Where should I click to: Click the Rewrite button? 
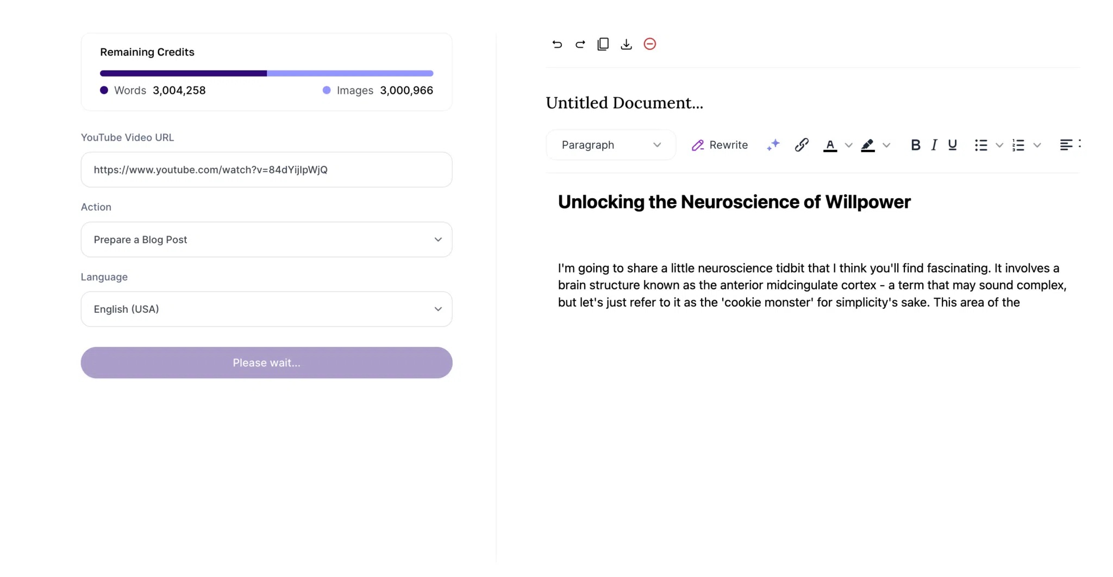(x=720, y=145)
